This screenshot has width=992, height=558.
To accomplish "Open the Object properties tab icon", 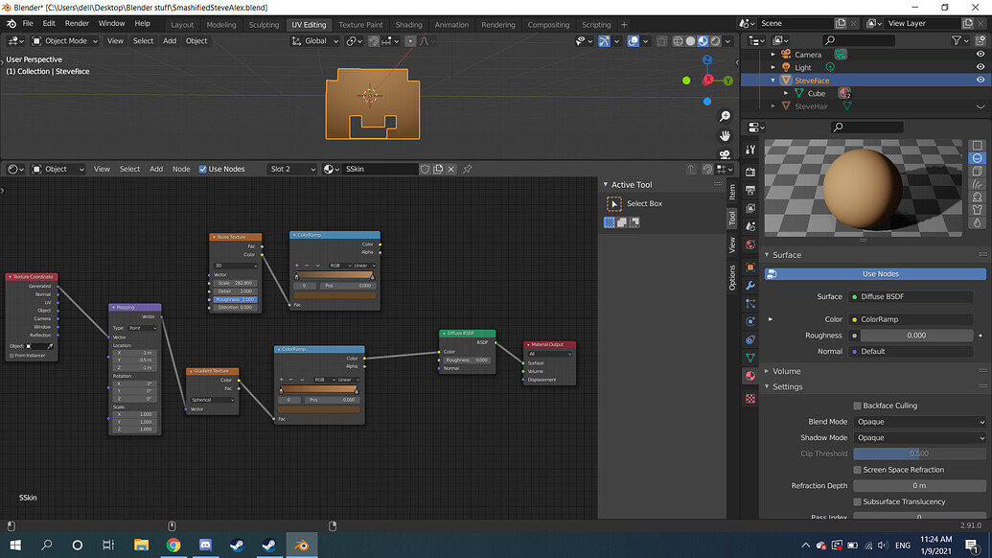I will point(750,267).
